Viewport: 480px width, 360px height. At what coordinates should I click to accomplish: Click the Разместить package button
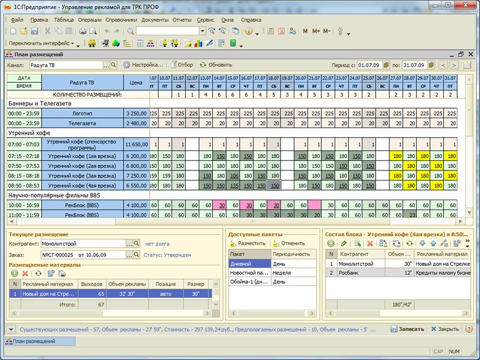point(248,243)
